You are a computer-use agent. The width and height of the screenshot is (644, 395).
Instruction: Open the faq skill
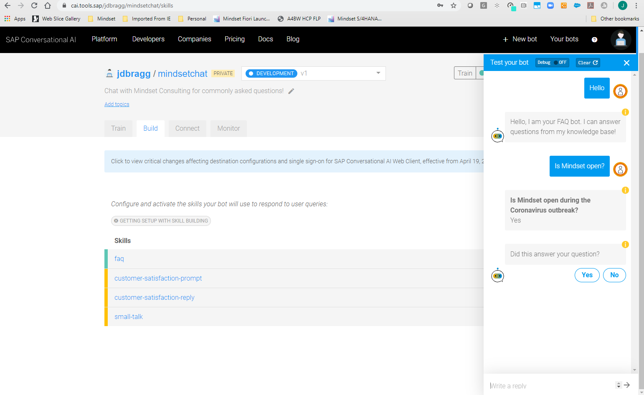[119, 259]
